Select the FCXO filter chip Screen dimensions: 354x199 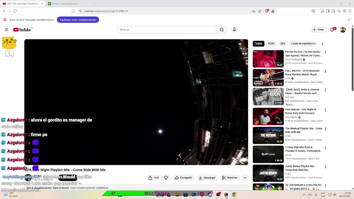[271, 43]
